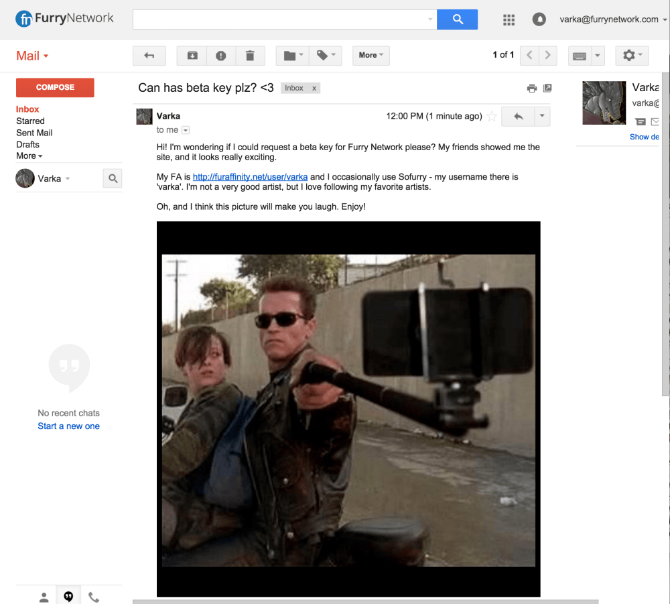Open the notifications bell

click(x=539, y=19)
